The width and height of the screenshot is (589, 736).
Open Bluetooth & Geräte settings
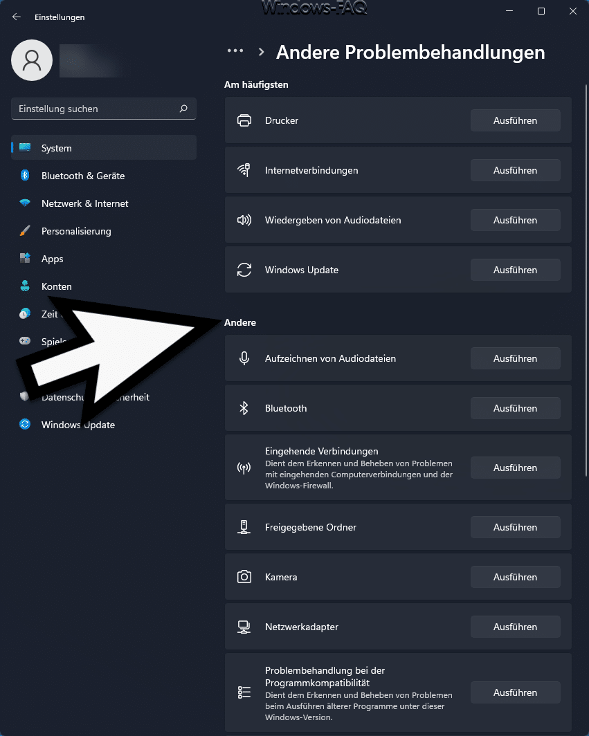(103, 176)
